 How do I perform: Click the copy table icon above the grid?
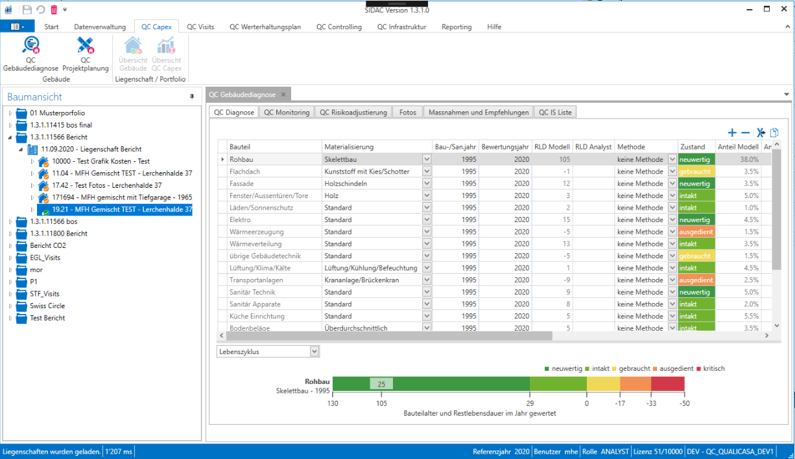click(x=774, y=132)
